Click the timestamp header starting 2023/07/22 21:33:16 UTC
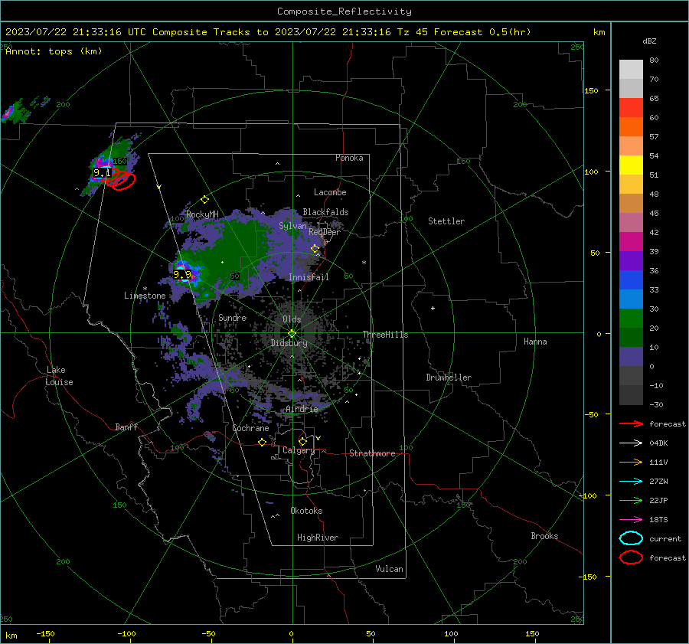 point(268,32)
